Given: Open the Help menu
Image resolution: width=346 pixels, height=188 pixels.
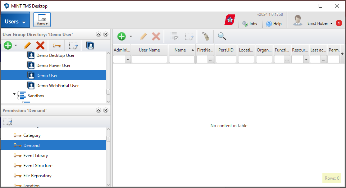Looking at the screenshot, I should tap(274, 24).
